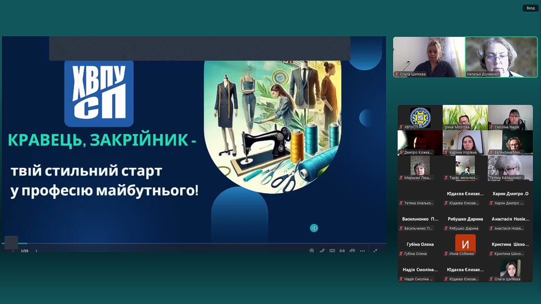Click the broadcast signal icon
541x304 pixels.
342,251
